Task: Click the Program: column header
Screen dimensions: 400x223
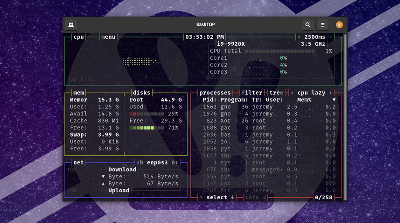Action: pyautogui.click(x=234, y=100)
